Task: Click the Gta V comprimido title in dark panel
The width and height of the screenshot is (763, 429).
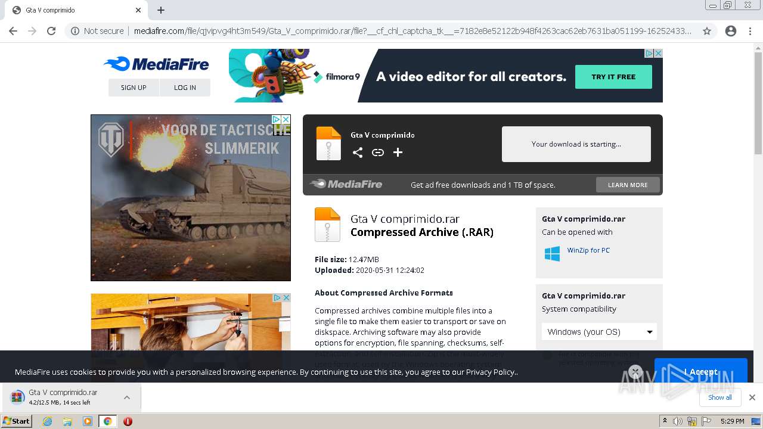Action: pyautogui.click(x=383, y=135)
